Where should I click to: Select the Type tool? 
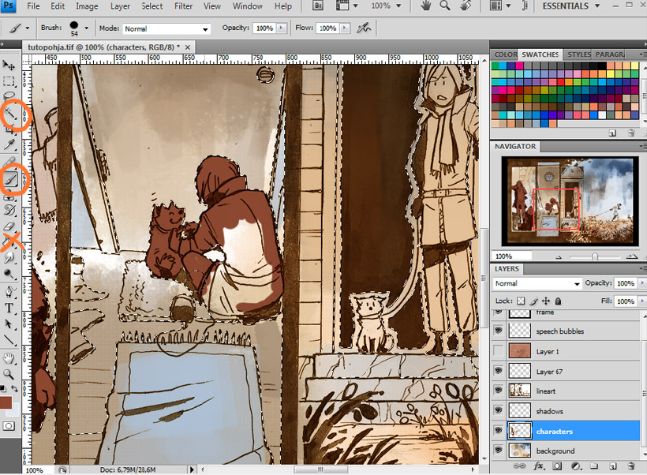(x=9, y=308)
